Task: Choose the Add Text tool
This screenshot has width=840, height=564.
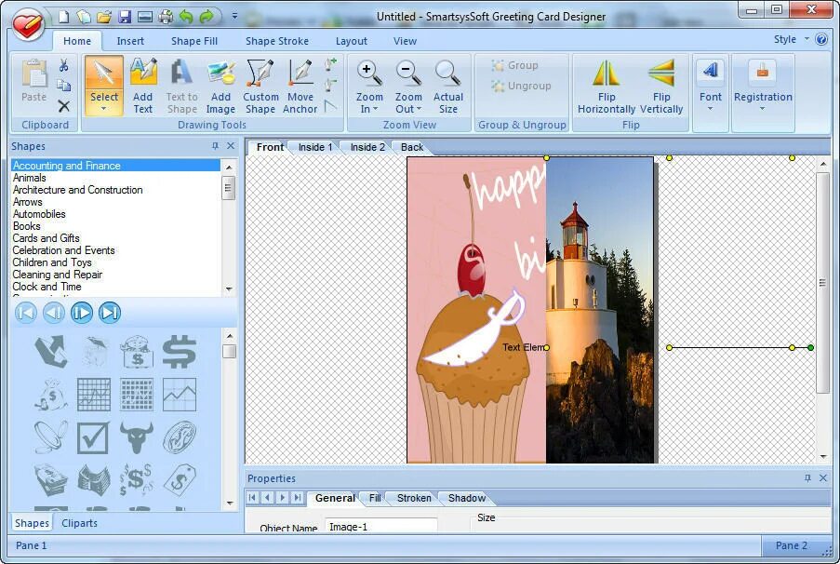Action: 143,87
